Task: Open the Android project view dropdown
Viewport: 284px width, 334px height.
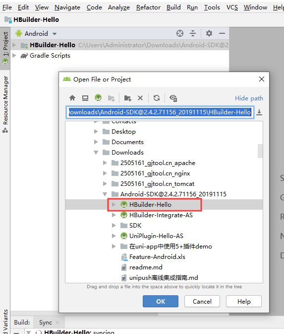Action: click(36, 34)
